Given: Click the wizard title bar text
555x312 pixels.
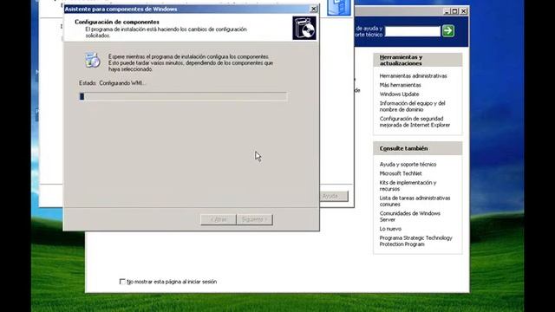Looking at the screenshot, I should click(x=121, y=9).
